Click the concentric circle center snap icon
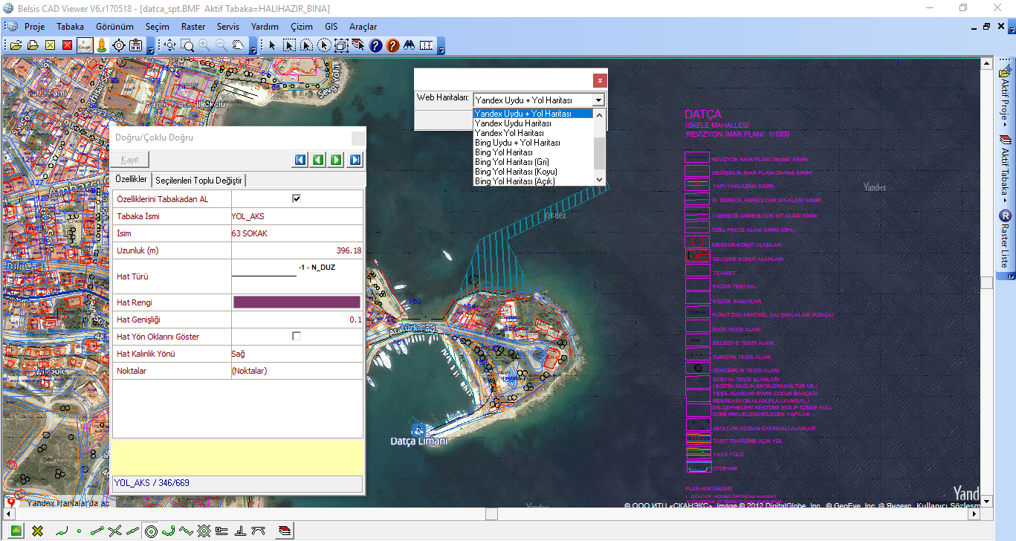 click(x=151, y=531)
